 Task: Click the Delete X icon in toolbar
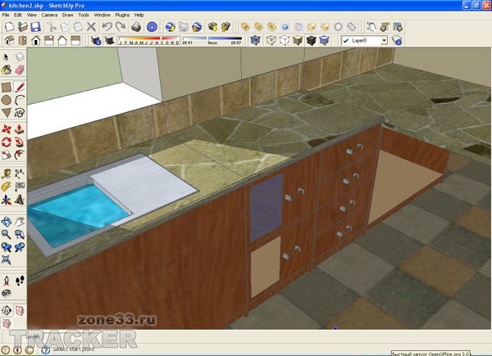pyautogui.click(x=91, y=27)
